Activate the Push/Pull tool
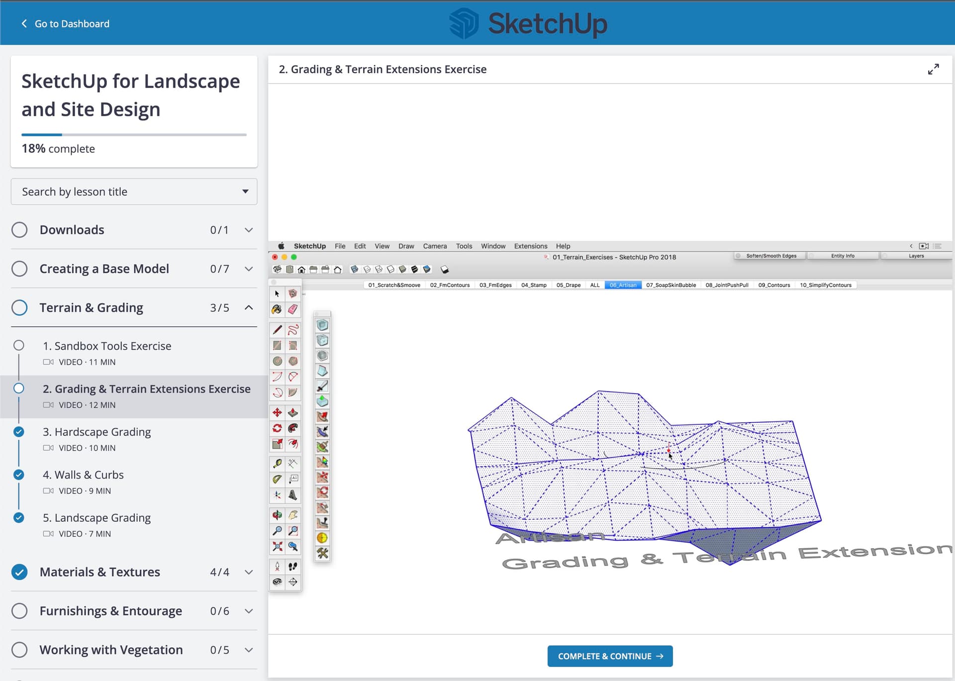The height and width of the screenshot is (681, 955). pyautogui.click(x=293, y=412)
